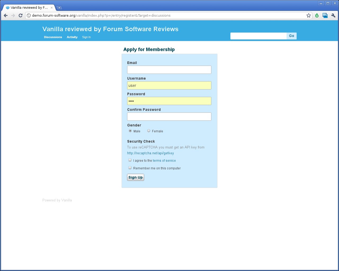The width and height of the screenshot is (339, 271).
Task: Close the Vanilla reviewed tab
Action: click(52, 8)
